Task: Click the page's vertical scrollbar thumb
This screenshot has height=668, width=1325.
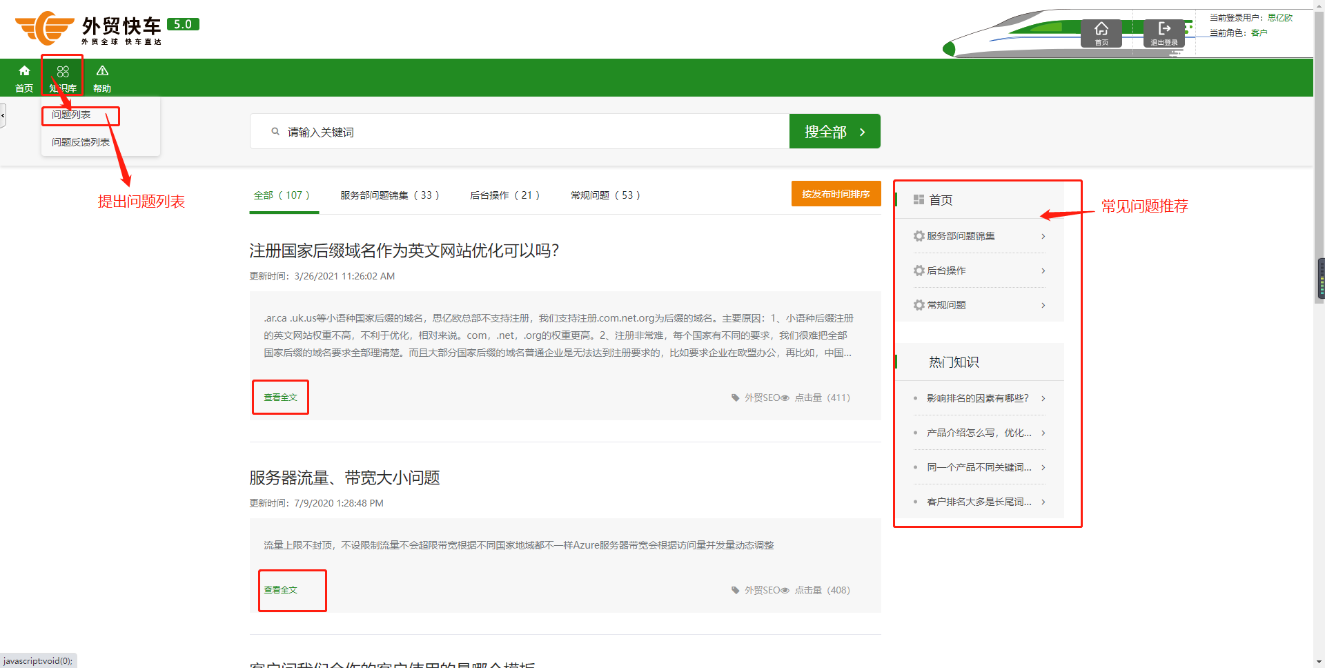Action: tap(1320, 279)
